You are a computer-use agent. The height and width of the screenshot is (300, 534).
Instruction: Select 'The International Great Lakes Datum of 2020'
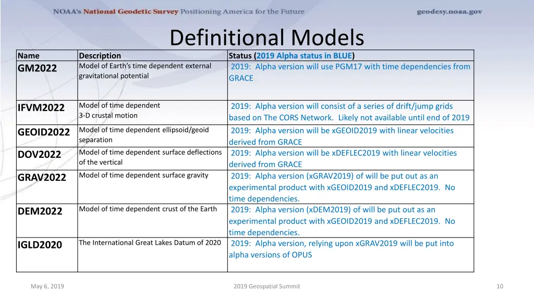(150, 243)
